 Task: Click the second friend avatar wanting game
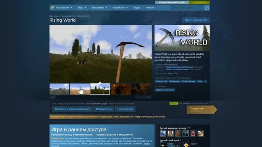click(x=171, y=134)
